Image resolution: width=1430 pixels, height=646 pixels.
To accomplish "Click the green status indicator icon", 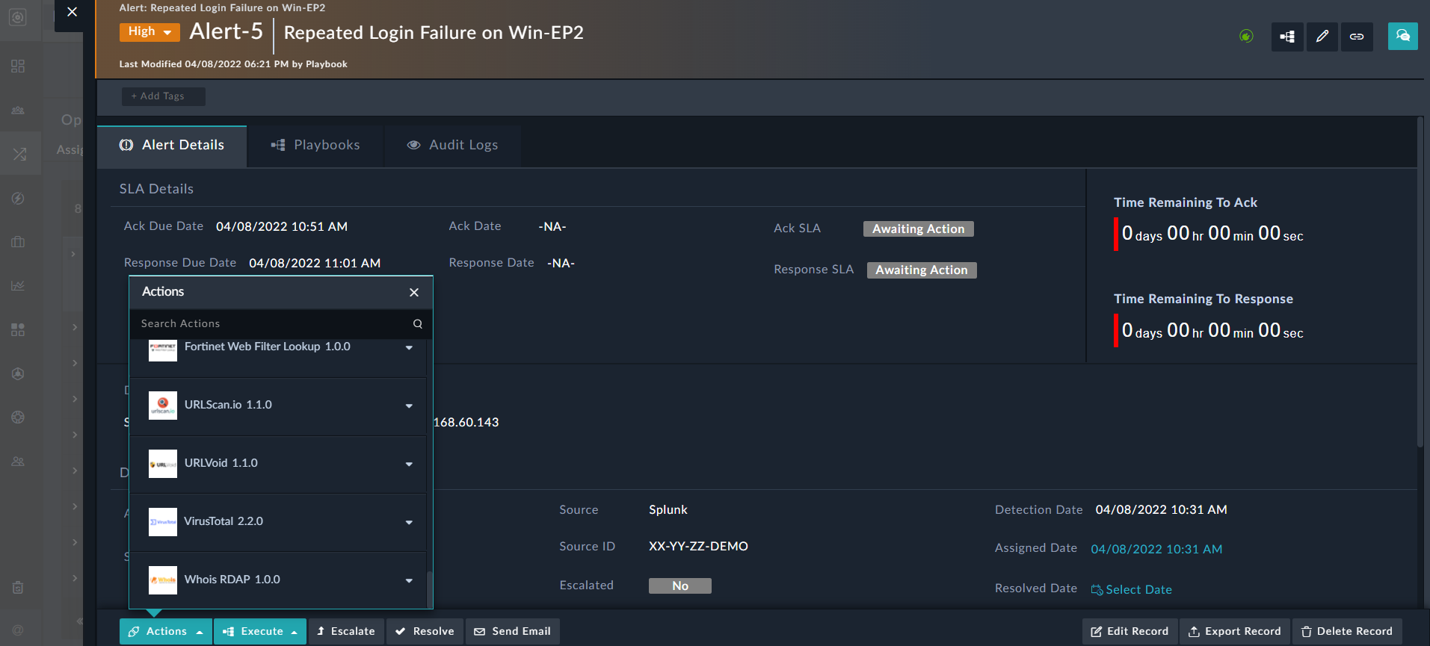I will click(1246, 36).
